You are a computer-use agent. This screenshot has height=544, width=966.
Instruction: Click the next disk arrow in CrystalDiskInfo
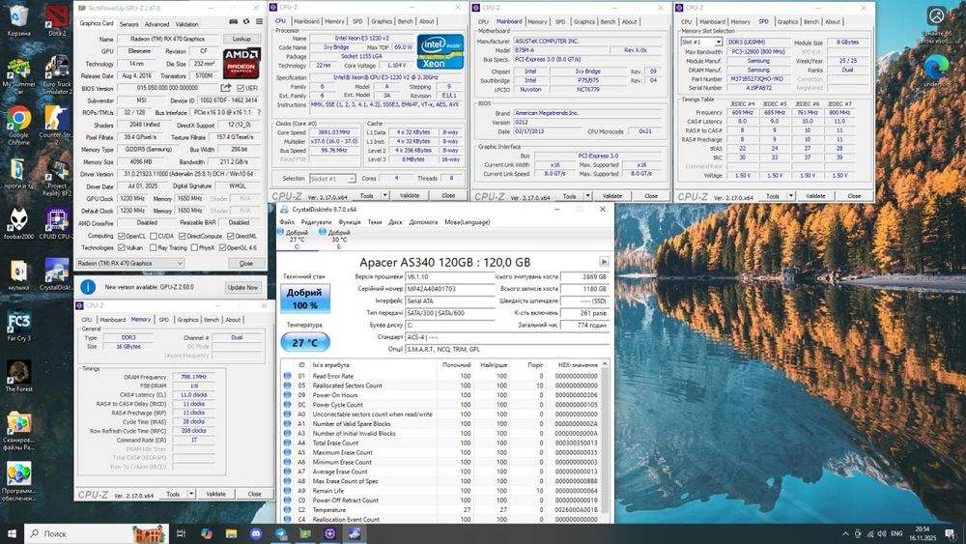[x=604, y=262]
